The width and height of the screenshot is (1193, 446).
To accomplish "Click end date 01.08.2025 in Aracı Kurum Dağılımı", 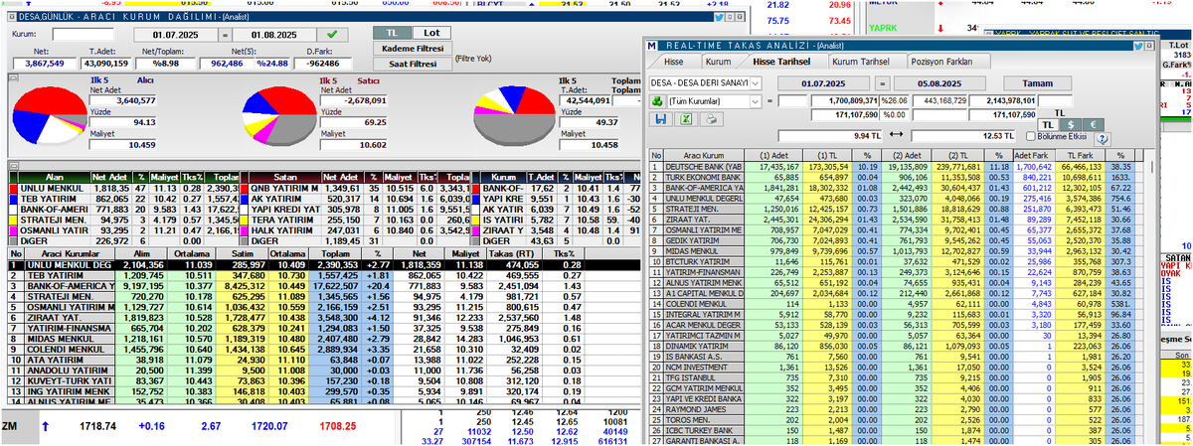I will tap(274, 35).
